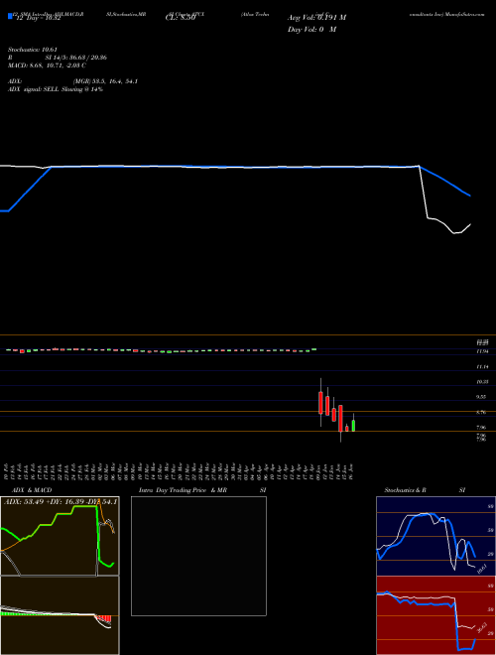Click the blue SMA line at its rising start
Screen dimensions: 496x655
pyautogui.click(x=8, y=211)
